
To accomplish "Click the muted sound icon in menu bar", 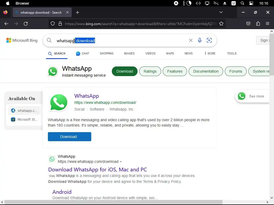I will coord(216,3).
